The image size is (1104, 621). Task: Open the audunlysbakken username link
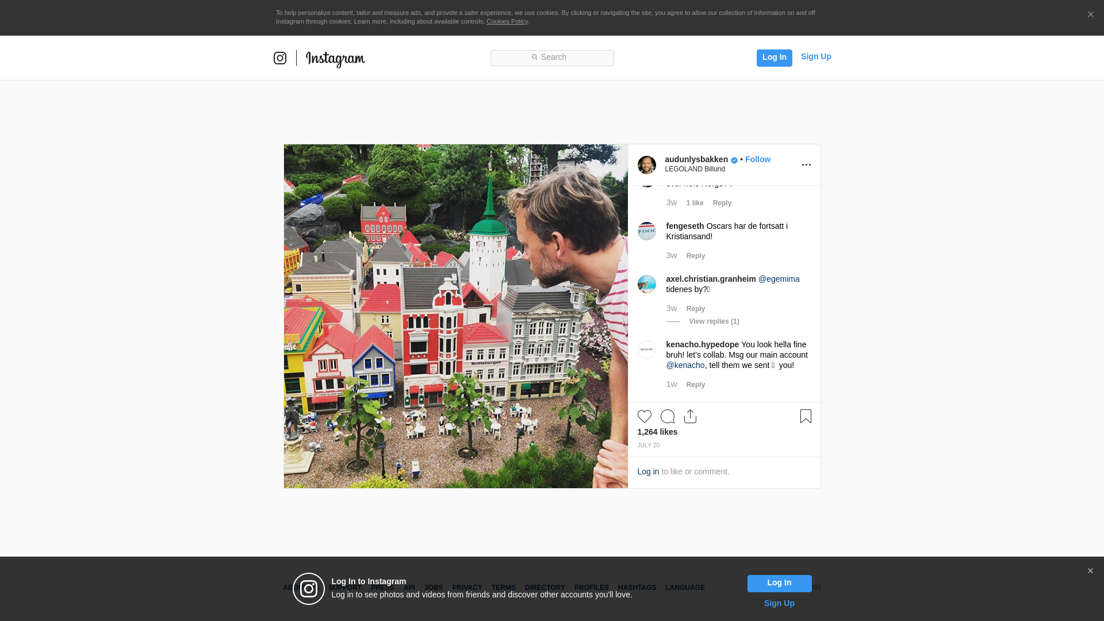tap(696, 159)
